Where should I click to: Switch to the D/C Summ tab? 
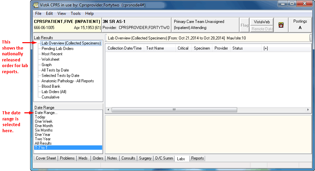(164, 159)
